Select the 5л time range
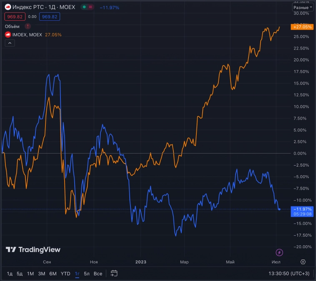The image size is (316, 281). pyautogui.click(x=87, y=273)
